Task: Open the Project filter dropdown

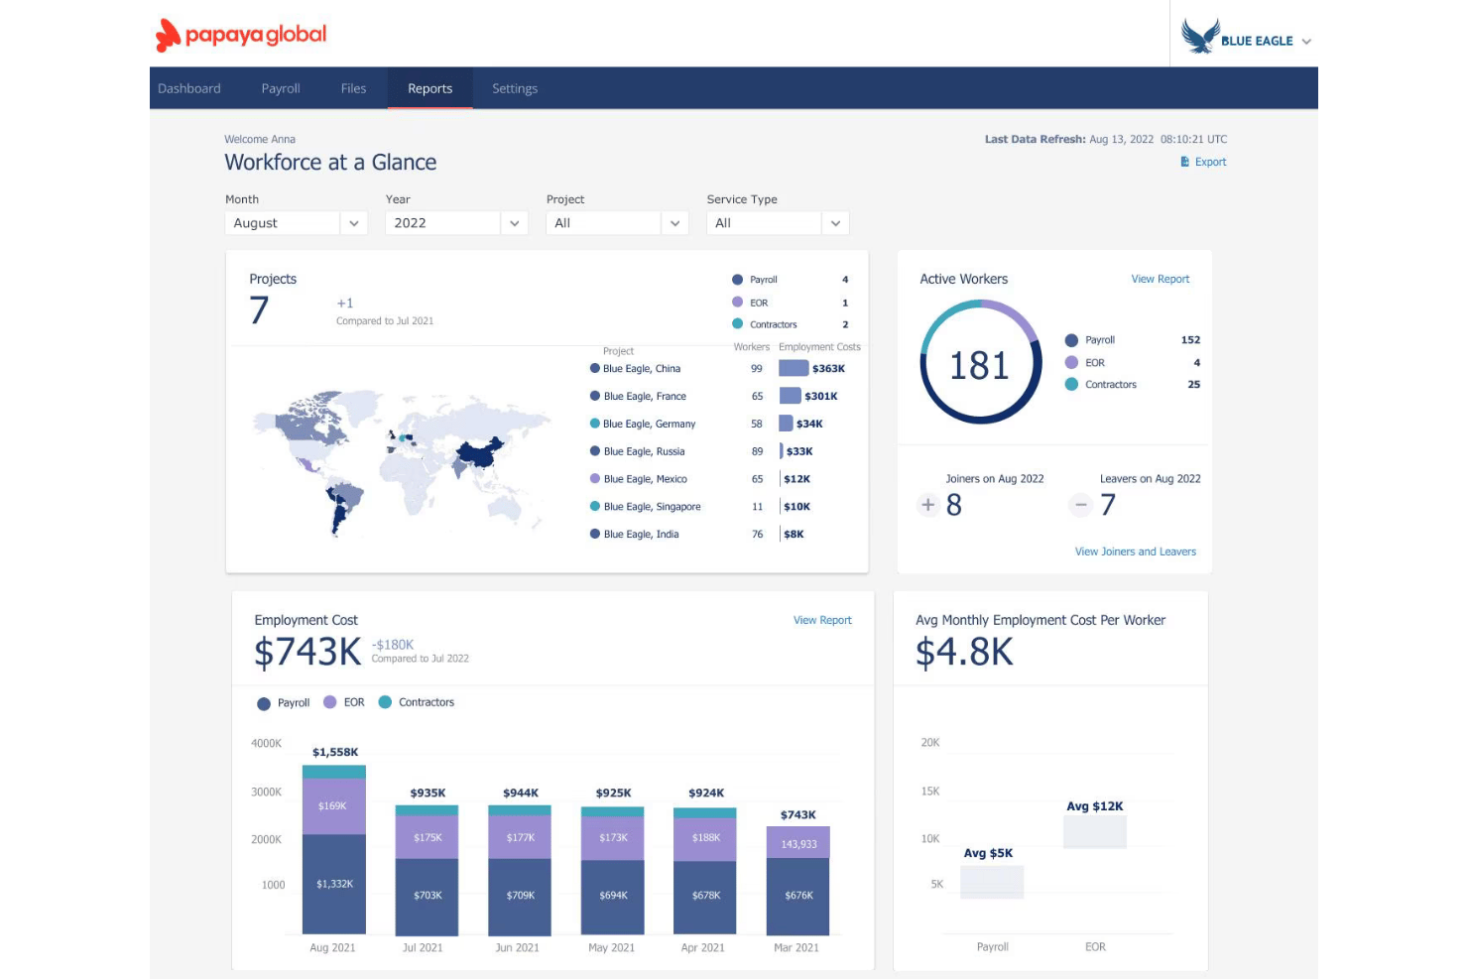Action: pyautogui.click(x=617, y=223)
